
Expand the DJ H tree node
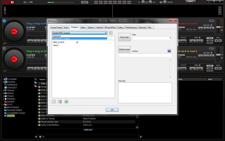pyautogui.click(x=3, y=105)
